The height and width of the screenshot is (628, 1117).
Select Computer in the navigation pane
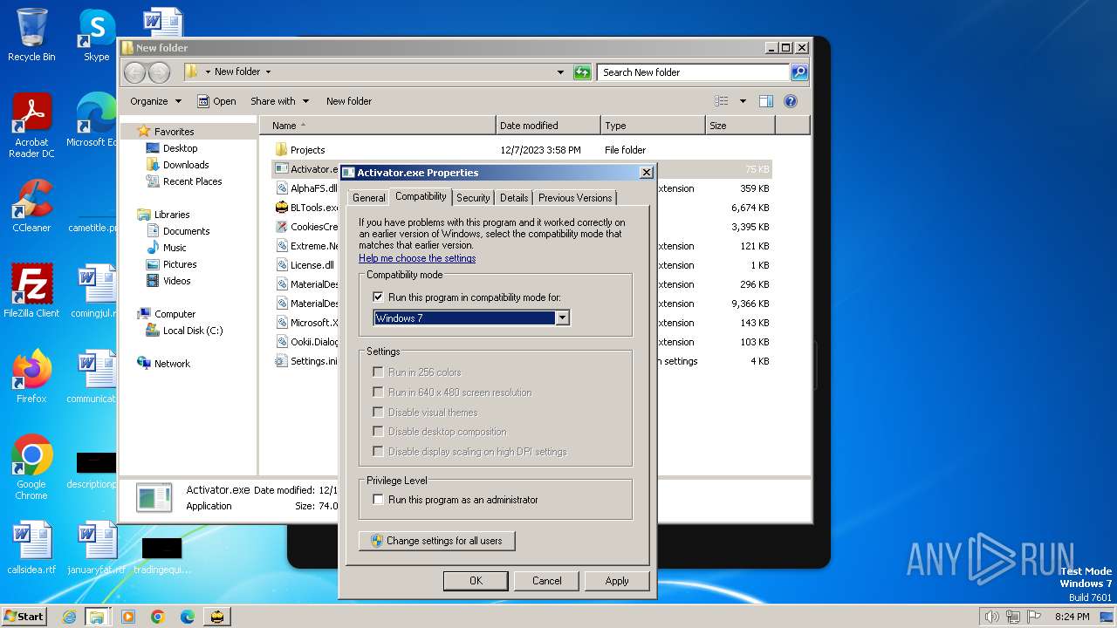(175, 314)
